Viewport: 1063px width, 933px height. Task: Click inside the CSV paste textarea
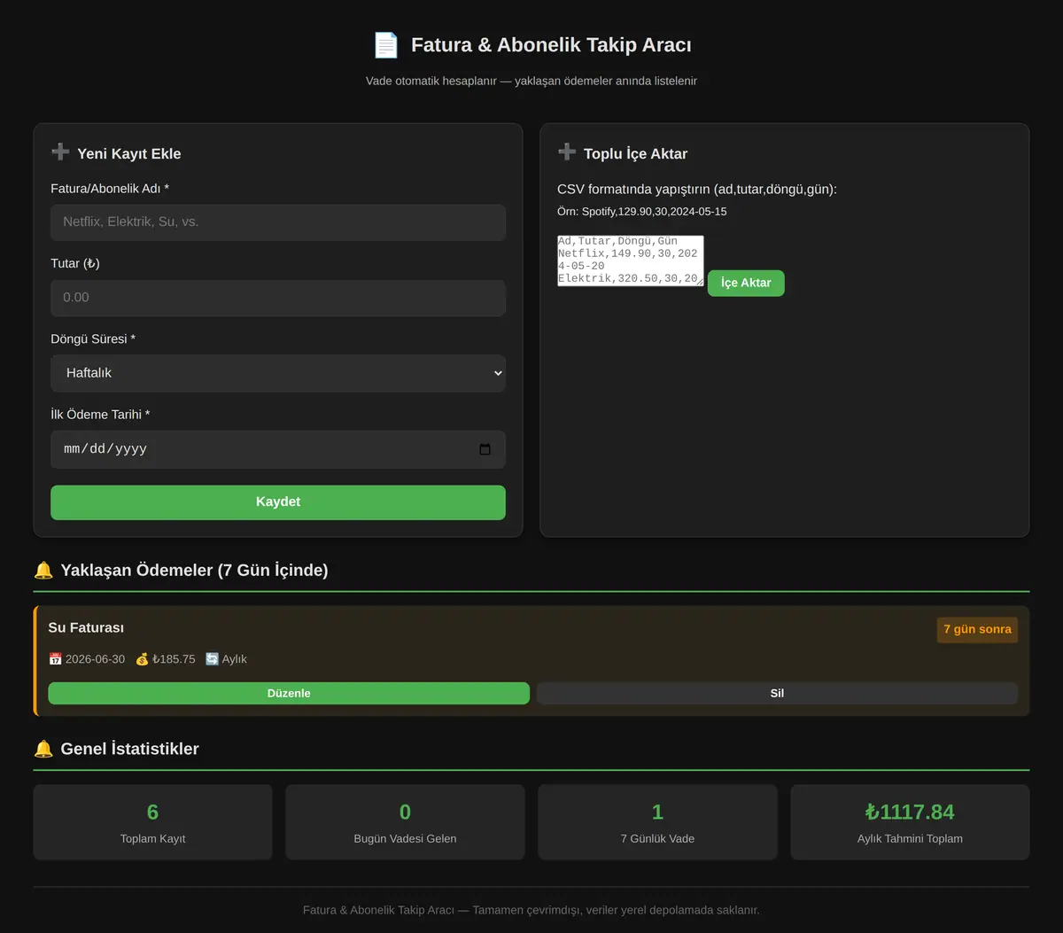[631, 260]
